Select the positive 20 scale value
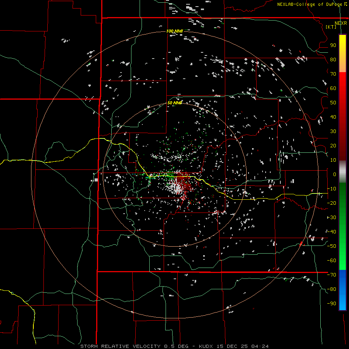This screenshot has height=349, width=349. coord(333,146)
